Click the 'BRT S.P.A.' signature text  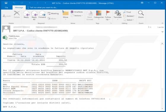tap(9, 107)
